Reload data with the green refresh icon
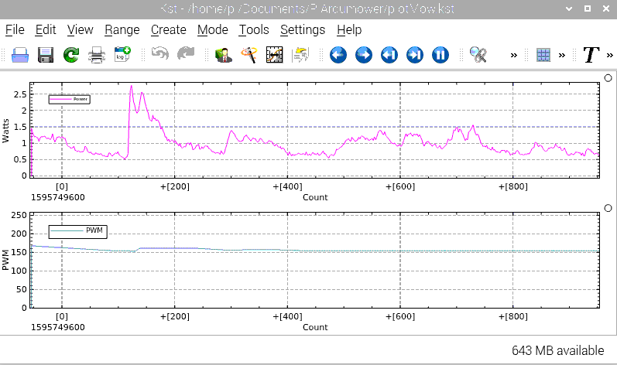Image resolution: width=617 pixels, height=365 pixels. [71, 55]
